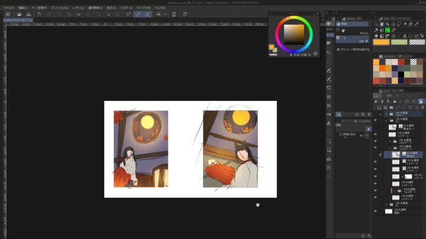Click the delete layer trash icon

point(422,107)
